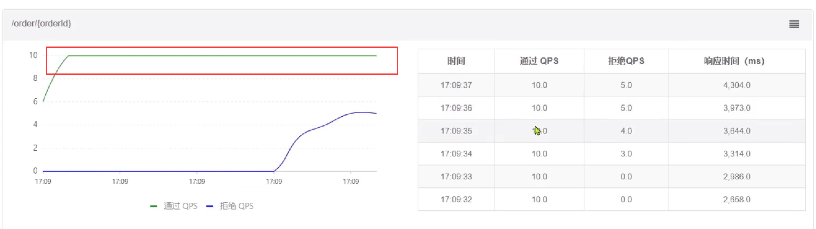Toggle the 通过 QPS legend series
This screenshot has height=229, width=816.
click(180, 206)
